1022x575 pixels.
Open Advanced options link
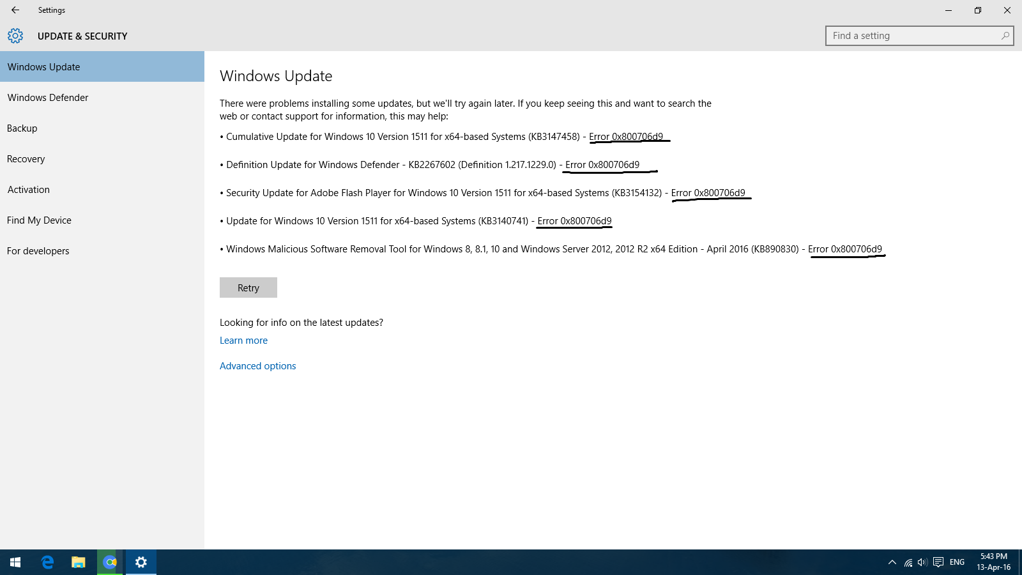(258, 366)
